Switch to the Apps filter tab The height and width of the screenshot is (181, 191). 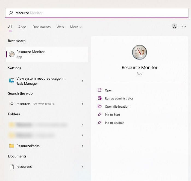click(x=22, y=27)
